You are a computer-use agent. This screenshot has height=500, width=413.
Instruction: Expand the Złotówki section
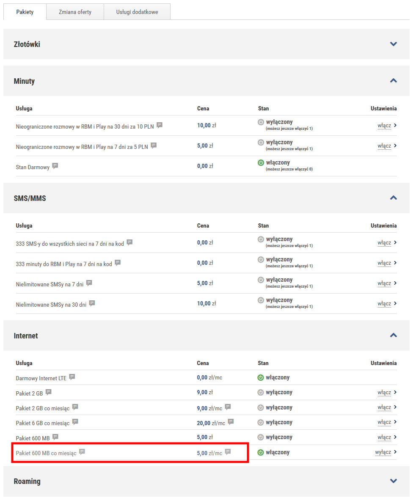point(394,44)
